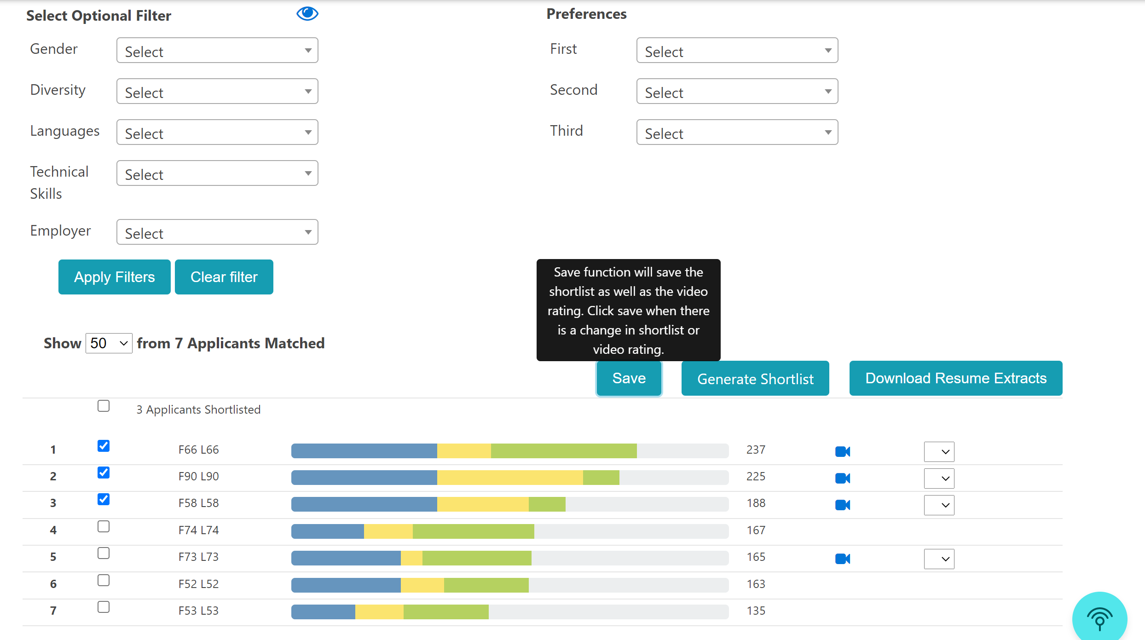The image size is (1145, 640).
Task: Open the Gender filter dropdown
Action: [217, 51]
